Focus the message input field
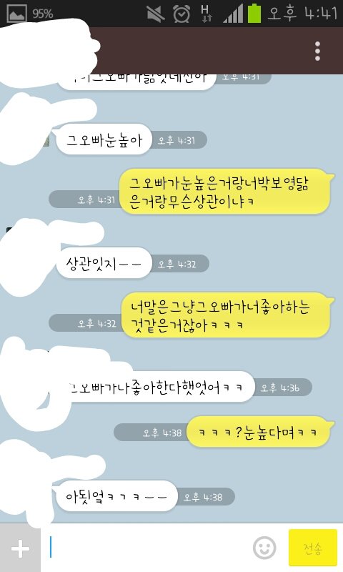Viewport: 343px width, 572px height. click(x=148, y=548)
